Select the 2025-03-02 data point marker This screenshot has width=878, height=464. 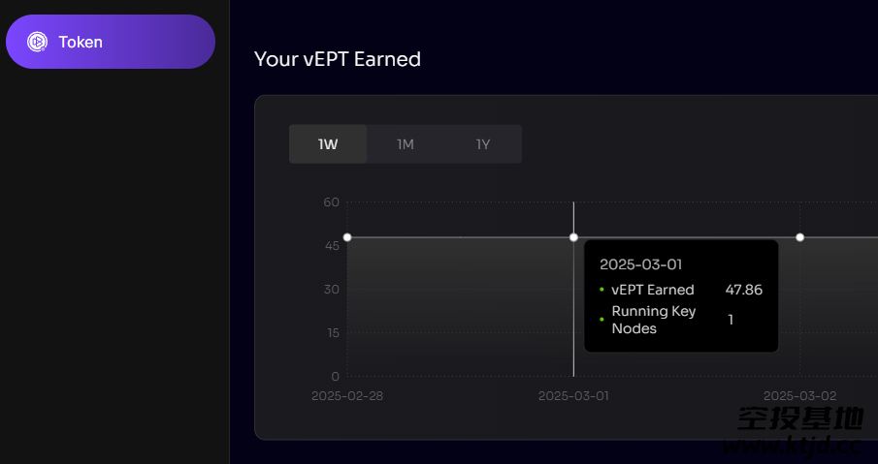[799, 237]
